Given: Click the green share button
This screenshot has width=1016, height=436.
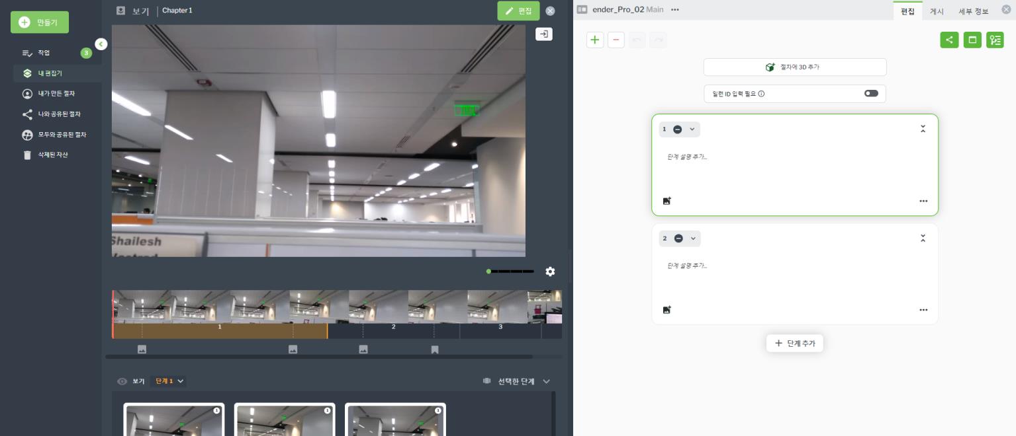Looking at the screenshot, I should click(x=949, y=40).
